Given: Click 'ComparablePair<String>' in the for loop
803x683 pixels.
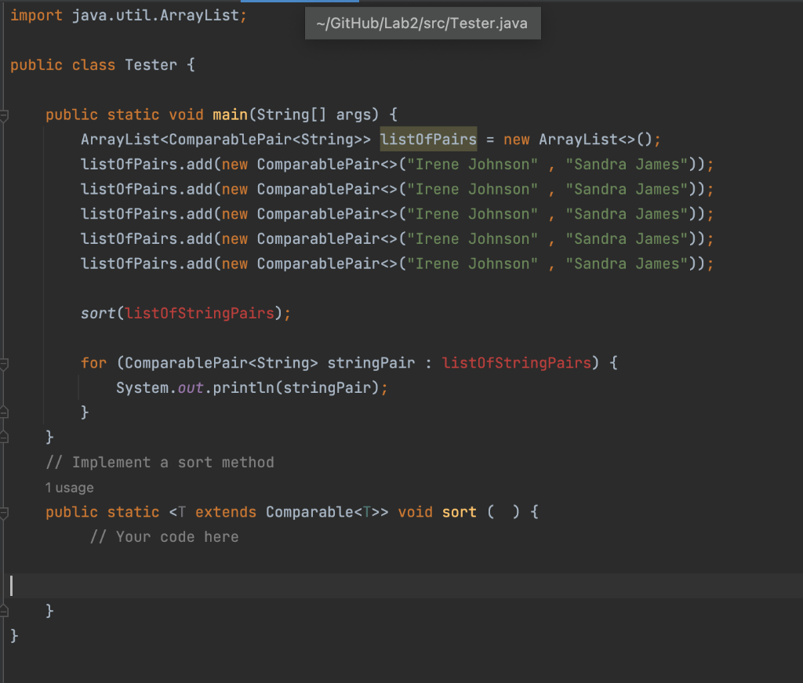Looking at the screenshot, I should (221, 362).
